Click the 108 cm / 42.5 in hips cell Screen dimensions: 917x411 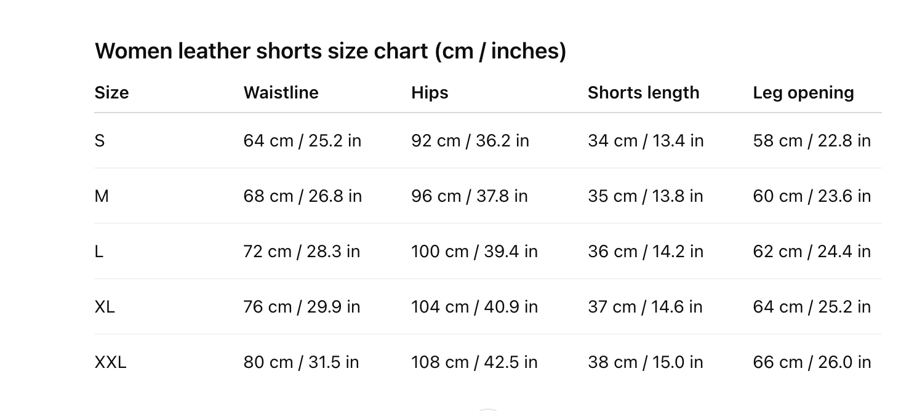(x=474, y=362)
